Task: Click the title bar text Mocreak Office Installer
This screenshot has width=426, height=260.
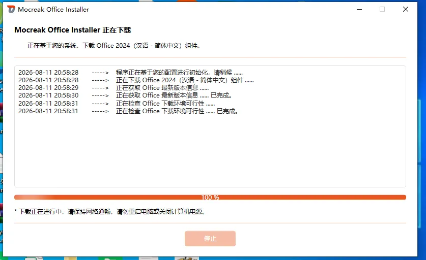Action: click(x=53, y=9)
